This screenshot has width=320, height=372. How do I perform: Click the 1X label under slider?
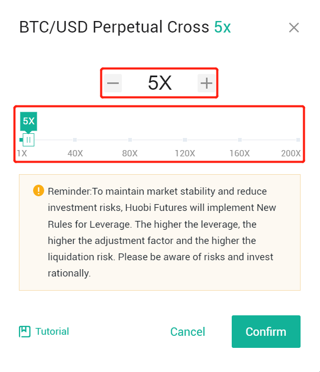(22, 153)
